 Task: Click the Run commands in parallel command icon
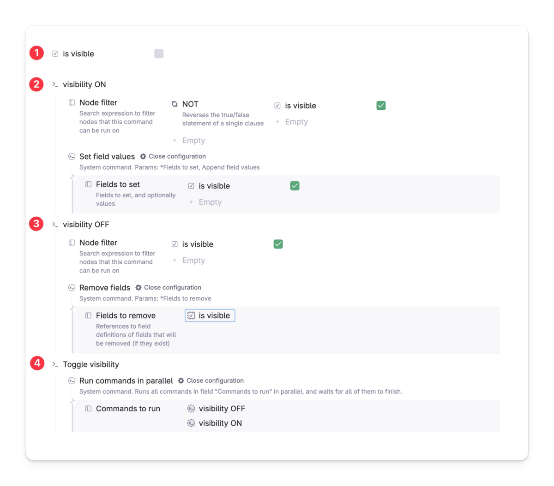72,380
